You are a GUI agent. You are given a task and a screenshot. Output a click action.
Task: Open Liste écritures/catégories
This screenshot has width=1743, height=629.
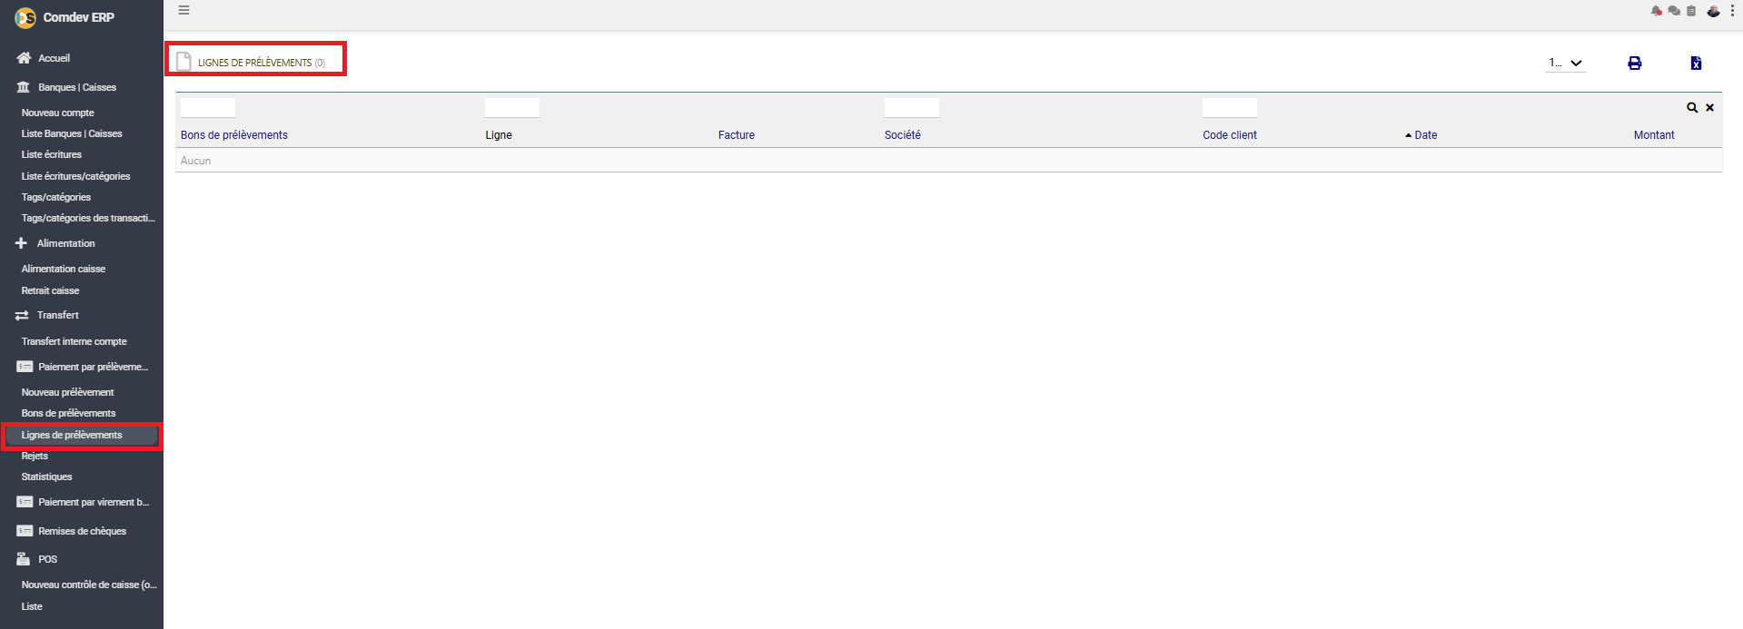pyautogui.click(x=75, y=176)
